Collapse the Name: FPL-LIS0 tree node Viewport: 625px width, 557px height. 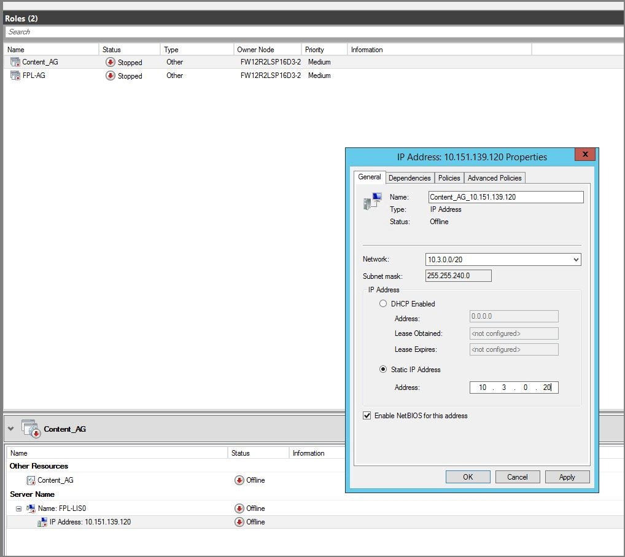click(18, 508)
